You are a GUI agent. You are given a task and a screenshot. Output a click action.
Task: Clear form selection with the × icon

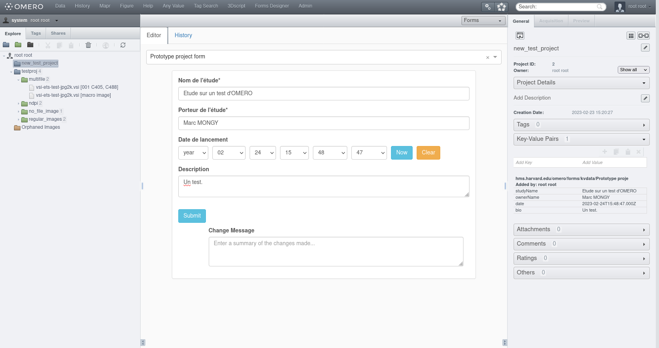click(x=488, y=58)
